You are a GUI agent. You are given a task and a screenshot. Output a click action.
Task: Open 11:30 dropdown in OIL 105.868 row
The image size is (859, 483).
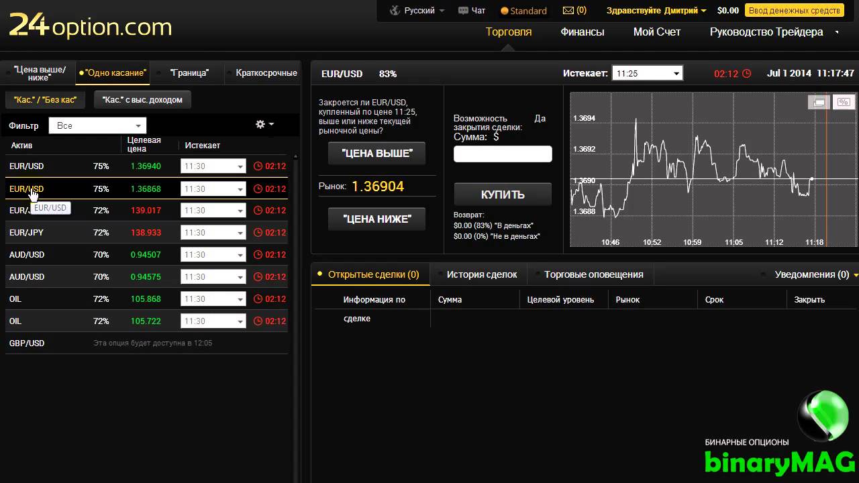[x=213, y=299]
